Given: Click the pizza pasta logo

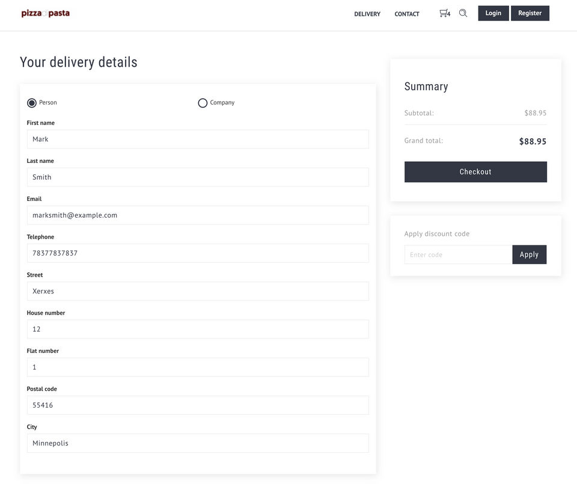Looking at the screenshot, I should (x=46, y=13).
